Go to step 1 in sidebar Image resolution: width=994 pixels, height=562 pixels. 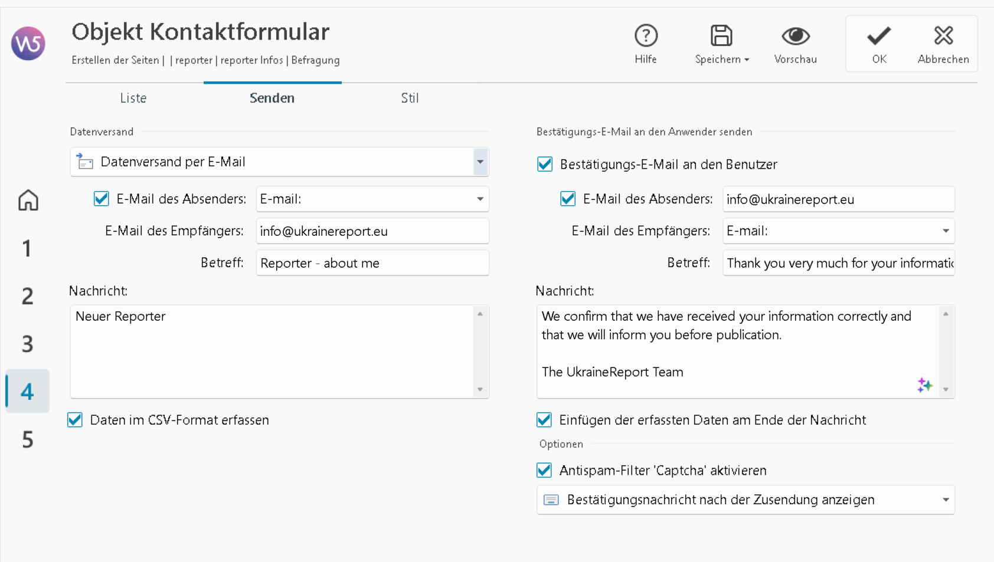28,249
